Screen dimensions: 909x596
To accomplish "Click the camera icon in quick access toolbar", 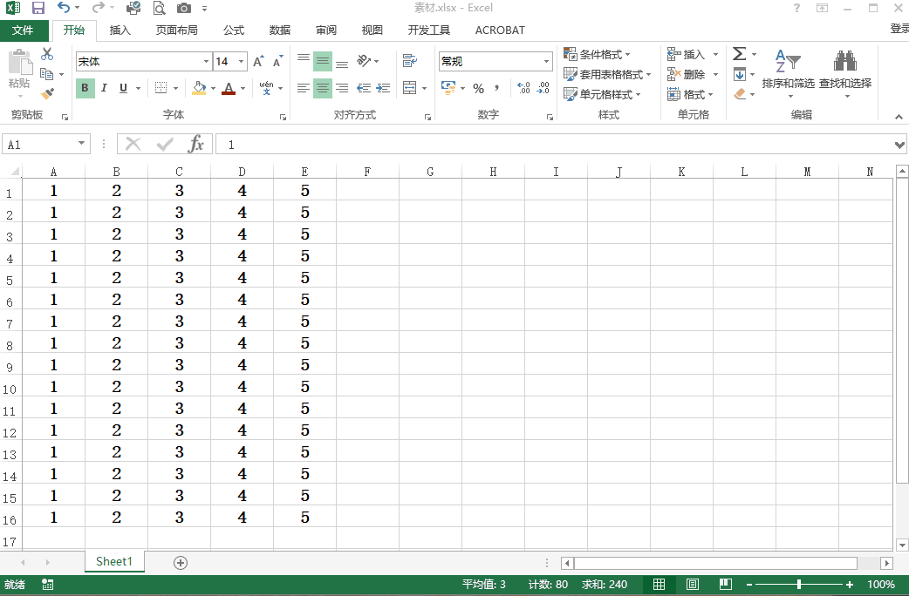I will tap(184, 8).
